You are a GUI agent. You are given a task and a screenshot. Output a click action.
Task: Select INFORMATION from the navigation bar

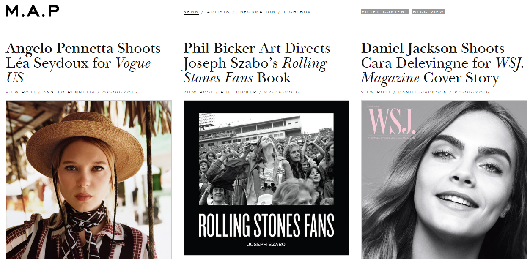(x=256, y=12)
